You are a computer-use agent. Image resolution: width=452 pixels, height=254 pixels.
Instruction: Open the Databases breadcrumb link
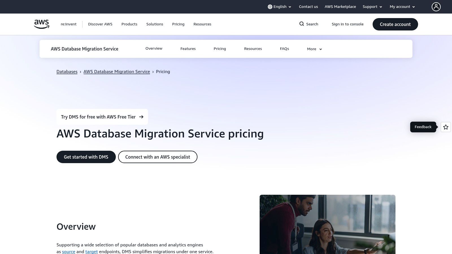[67, 71]
